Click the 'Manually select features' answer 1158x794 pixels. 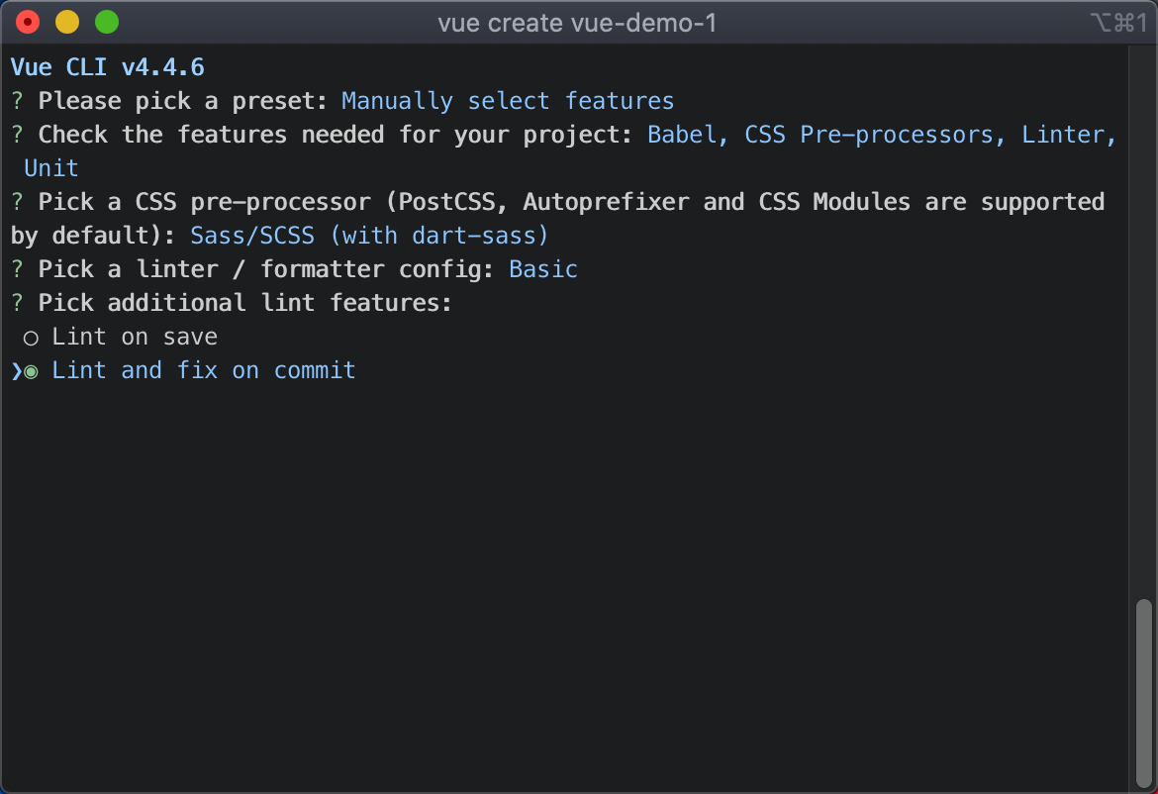508,100
